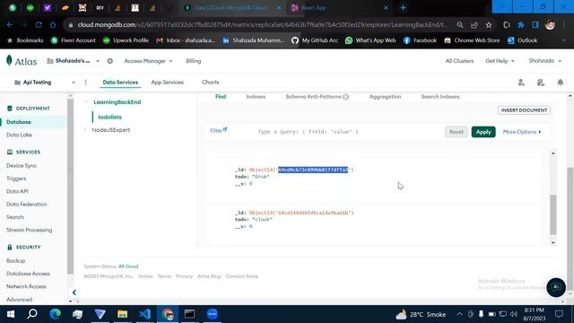Image resolution: width=574 pixels, height=323 pixels.
Task: Reset the query filter
Action: 457,132
